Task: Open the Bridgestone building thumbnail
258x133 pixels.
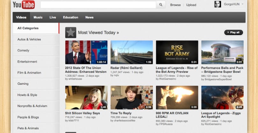Action: (222, 52)
